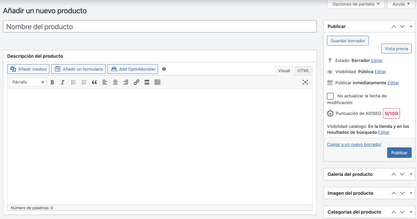The image size is (417, 219).
Task: Toggle italic text formatting
Action: 63,82
